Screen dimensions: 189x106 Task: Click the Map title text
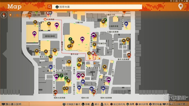coord(15,7)
